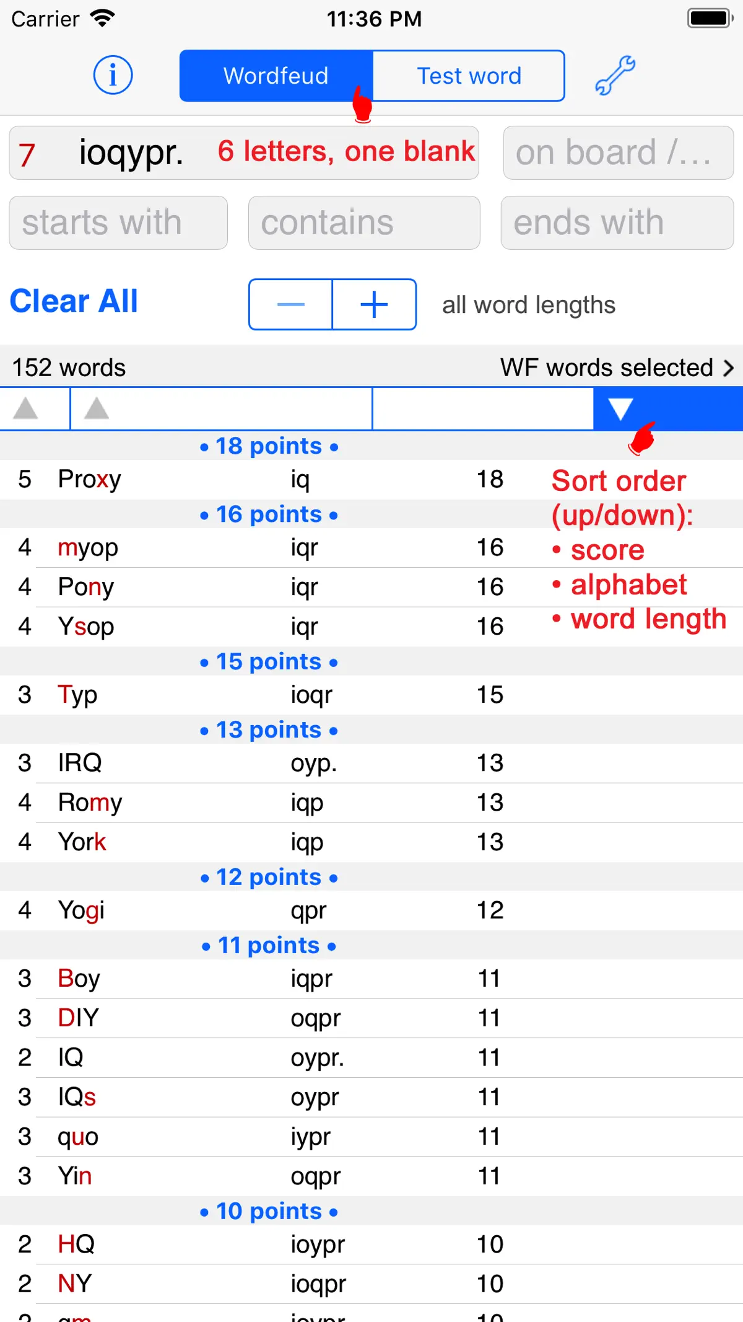This screenshot has width=743, height=1322.
Task: Edit the ioqypr. letters field
Action: (244, 152)
